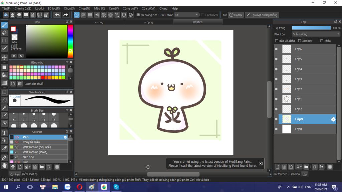
Task: Click the Undo arrow in the toolbar
Action: [57, 15]
